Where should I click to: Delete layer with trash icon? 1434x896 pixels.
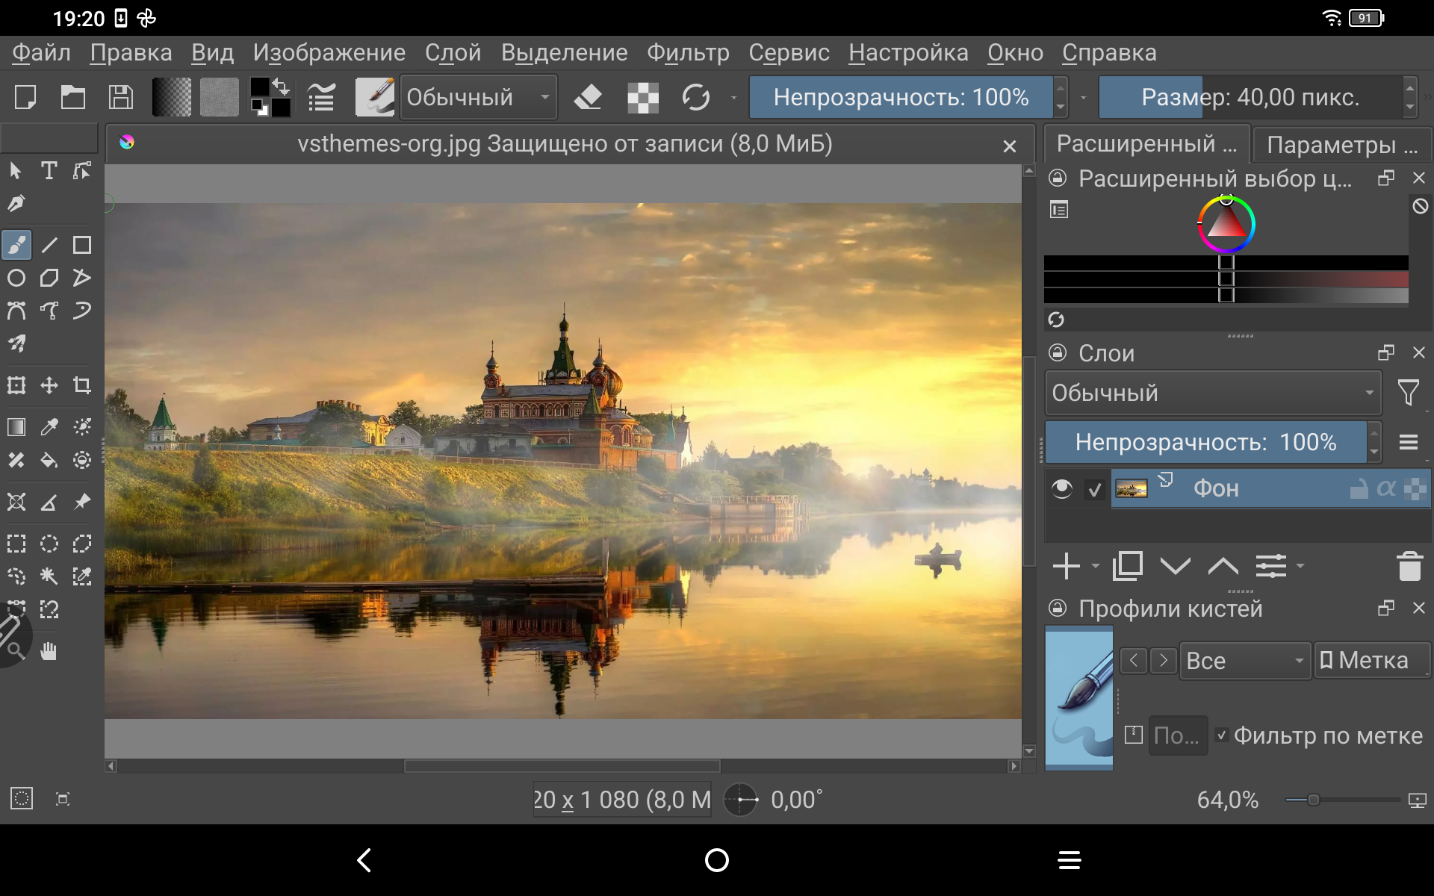(x=1409, y=566)
